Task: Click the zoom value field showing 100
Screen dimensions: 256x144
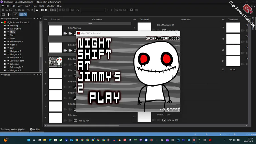Action: pos(15,14)
